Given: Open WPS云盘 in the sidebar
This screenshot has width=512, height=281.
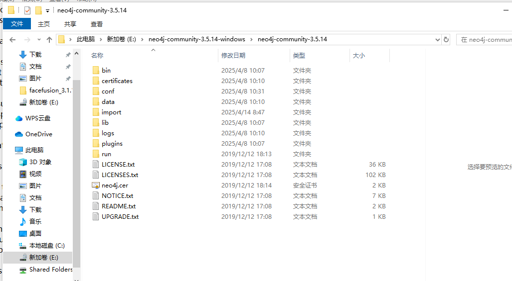Looking at the screenshot, I should click(38, 118).
